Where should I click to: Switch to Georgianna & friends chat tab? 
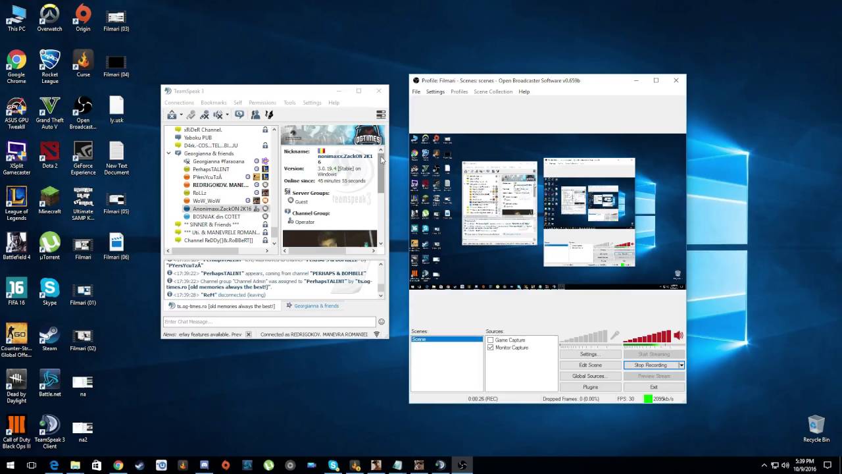click(x=313, y=306)
